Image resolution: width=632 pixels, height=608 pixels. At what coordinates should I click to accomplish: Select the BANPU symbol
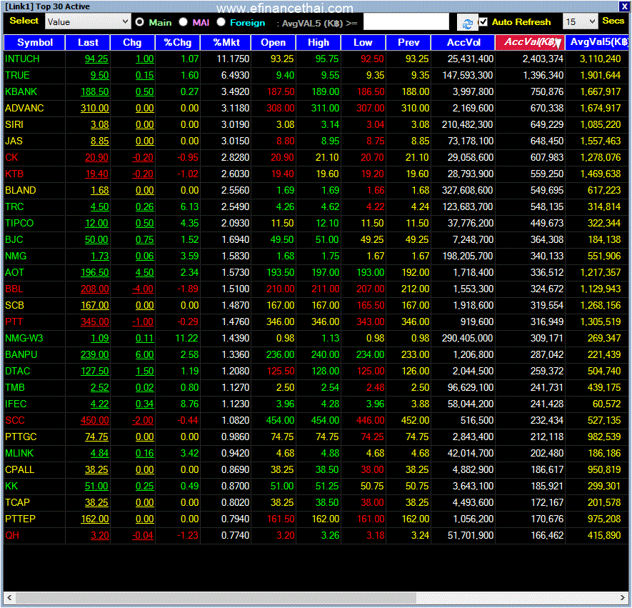coord(21,355)
